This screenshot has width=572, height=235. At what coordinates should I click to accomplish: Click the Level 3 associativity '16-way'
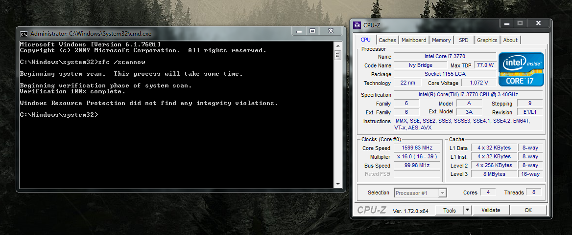click(x=530, y=174)
